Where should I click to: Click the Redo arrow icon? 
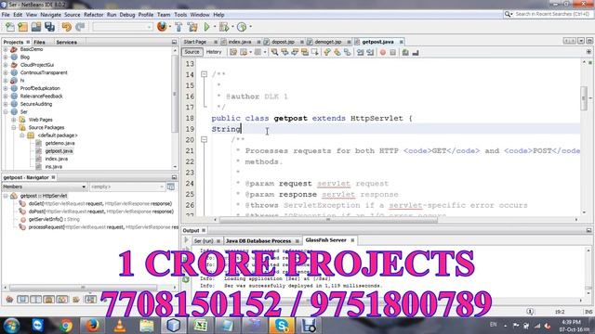(80, 27)
